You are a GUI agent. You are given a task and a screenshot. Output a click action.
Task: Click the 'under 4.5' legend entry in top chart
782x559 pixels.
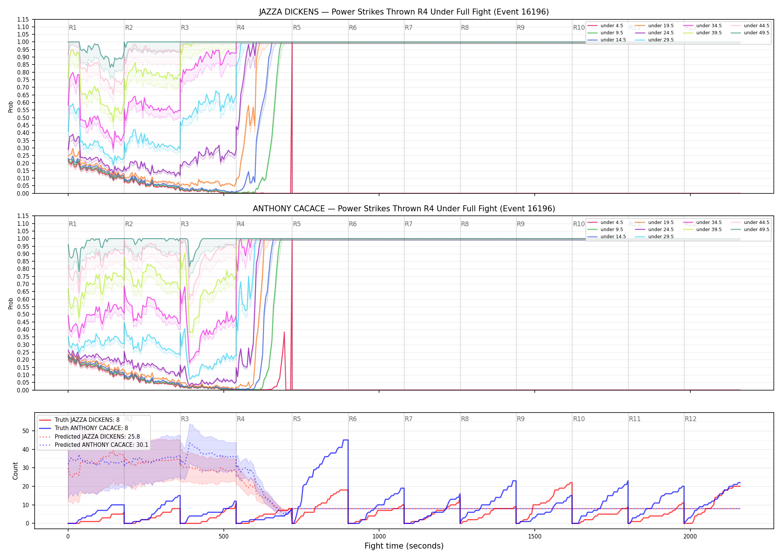(x=605, y=26)
